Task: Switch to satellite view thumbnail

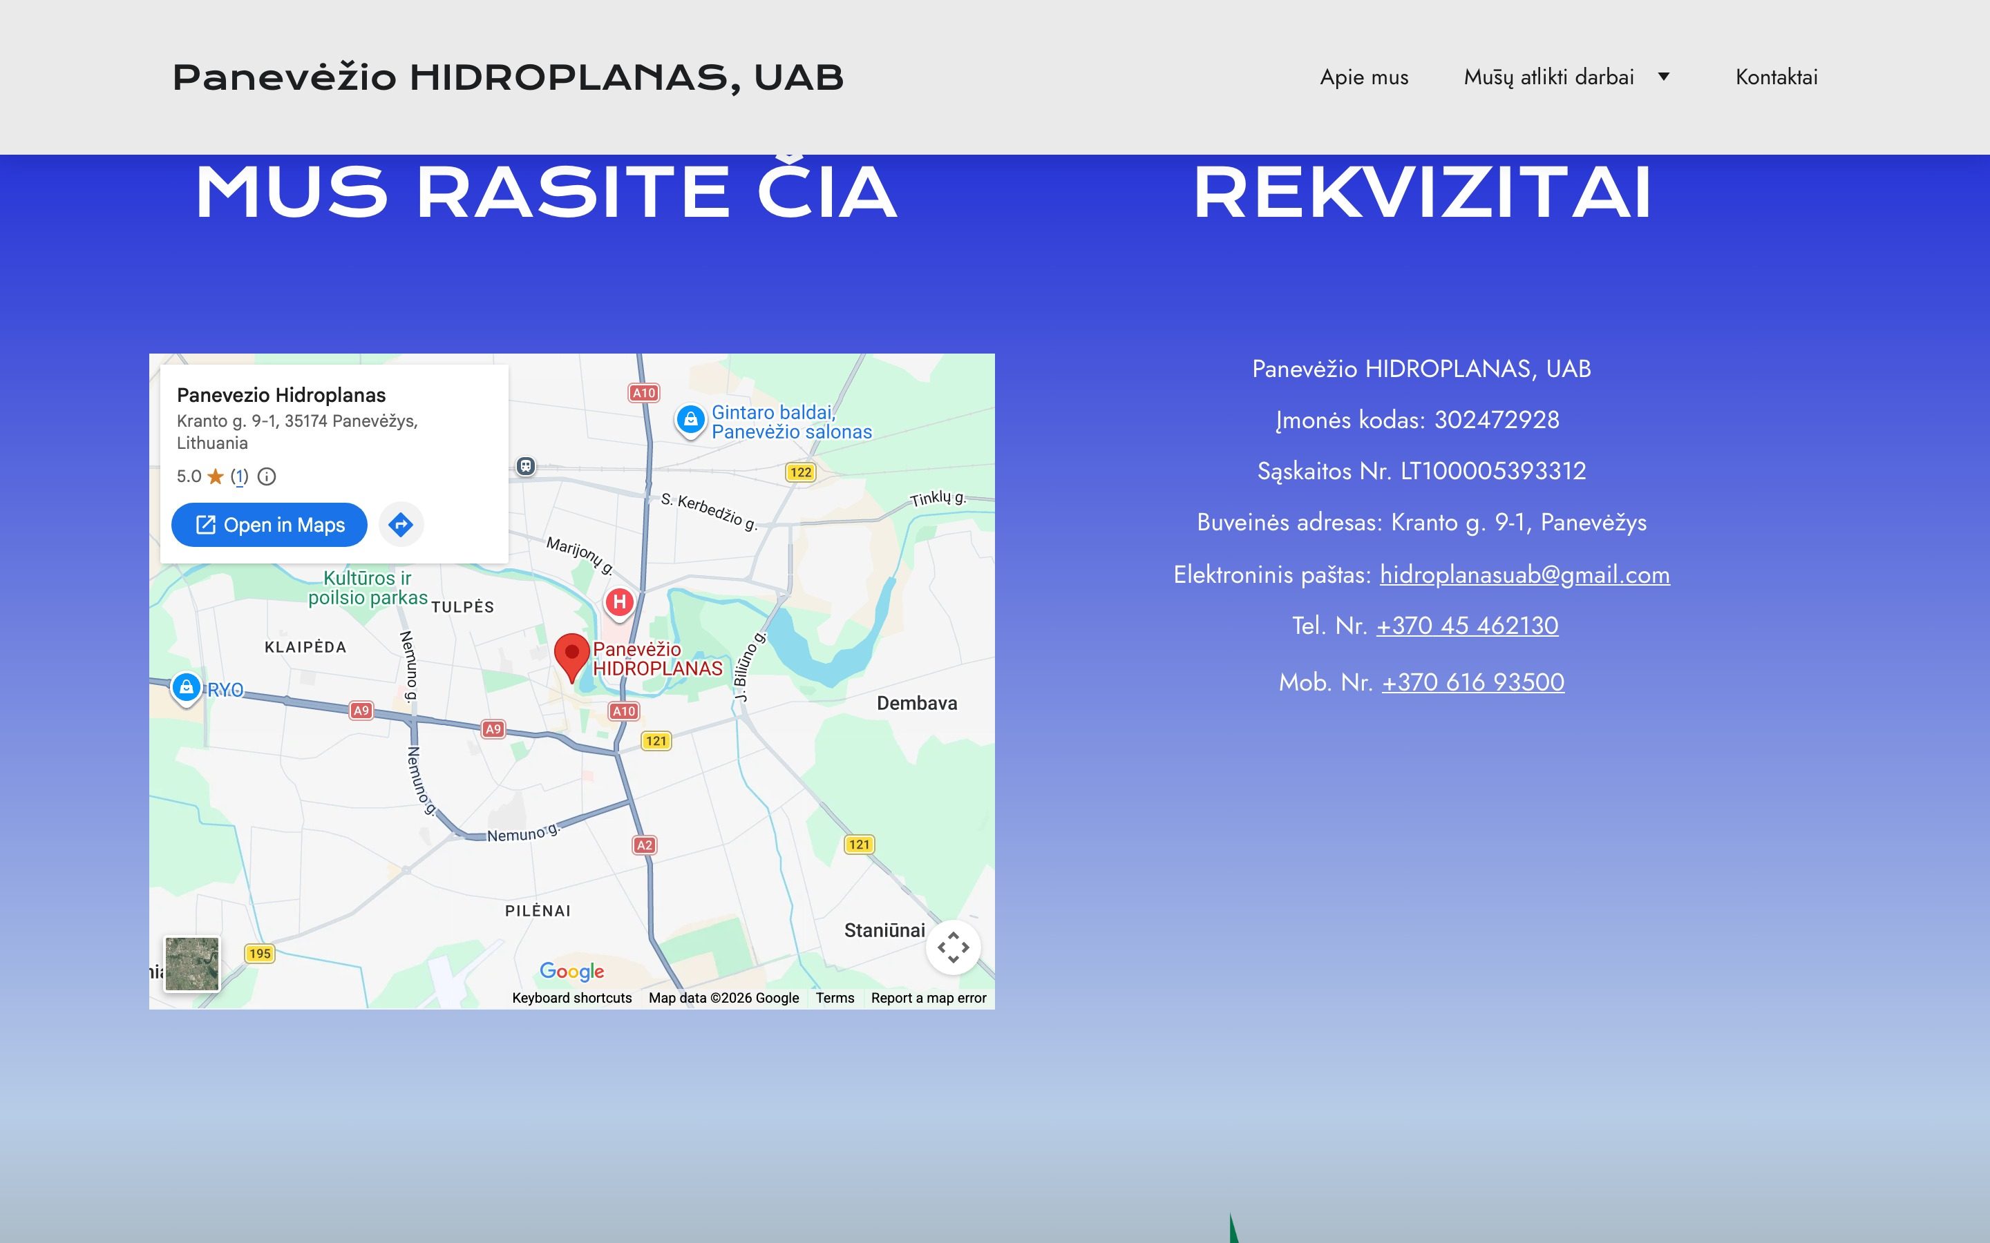Action: (191, 963)
